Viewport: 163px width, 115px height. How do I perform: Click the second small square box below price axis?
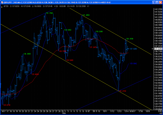(161, 111)
